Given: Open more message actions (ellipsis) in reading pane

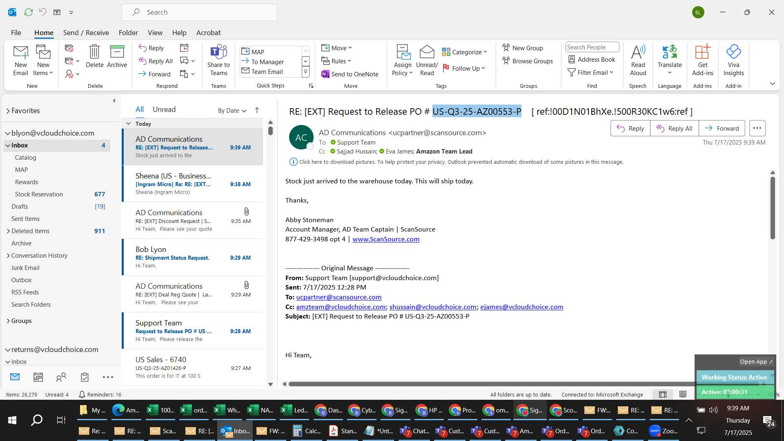Looking at the screenshot, I should (757, 128).
